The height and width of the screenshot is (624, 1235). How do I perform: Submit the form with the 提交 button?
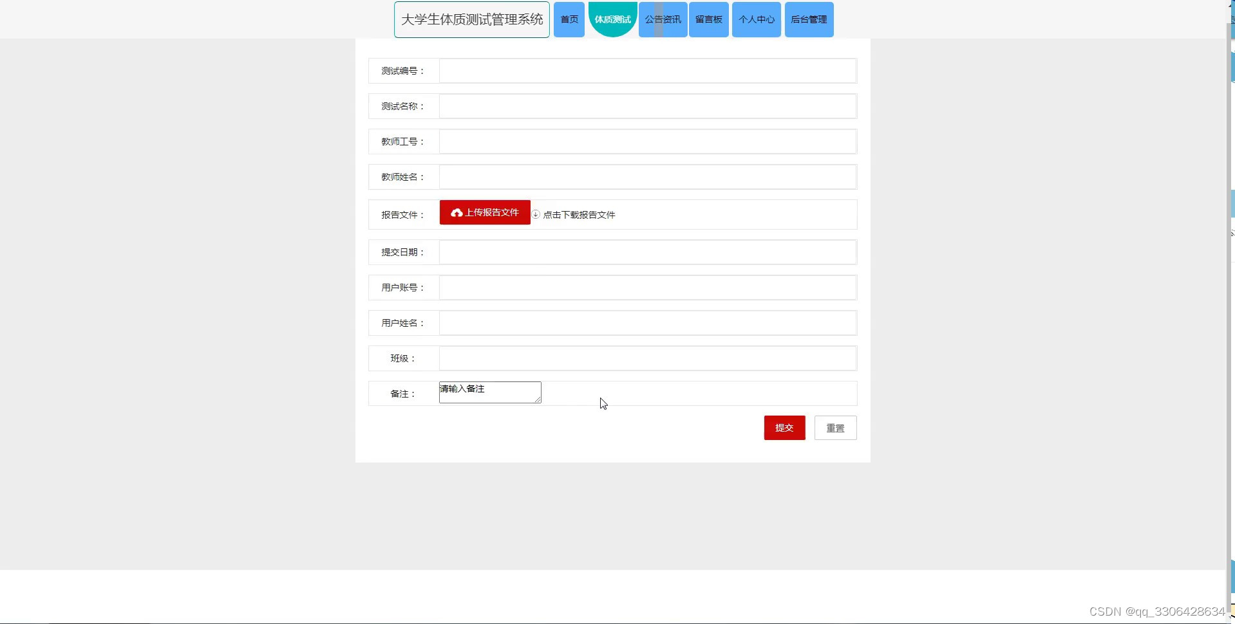784,428
